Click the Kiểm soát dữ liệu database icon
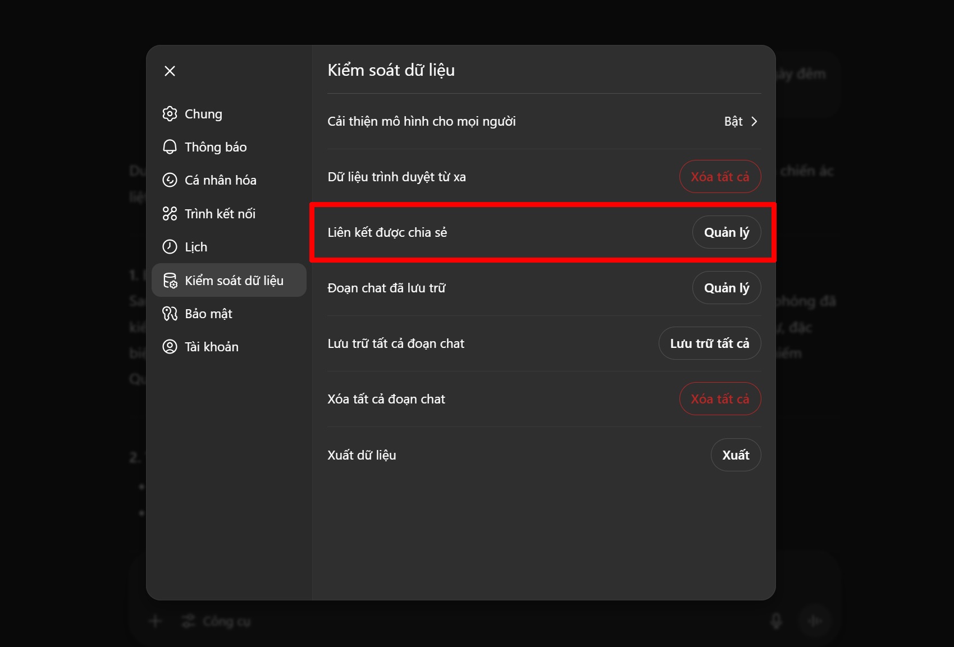 (x=170, y=281)
